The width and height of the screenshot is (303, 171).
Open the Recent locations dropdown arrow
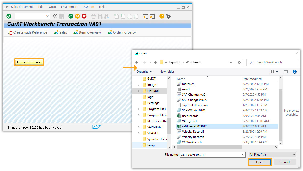point(150,62)
